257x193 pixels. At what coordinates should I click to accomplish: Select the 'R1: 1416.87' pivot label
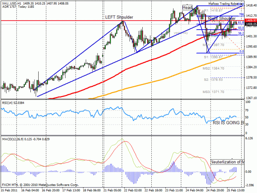point(213,11)
